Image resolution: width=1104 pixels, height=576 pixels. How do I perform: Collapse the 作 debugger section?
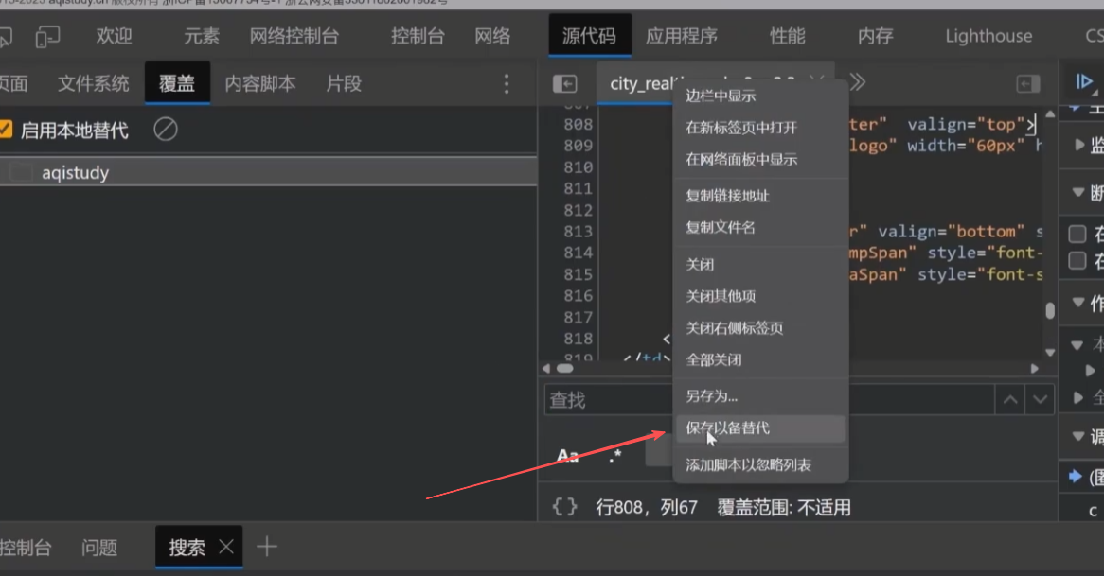coord(1077,303)
